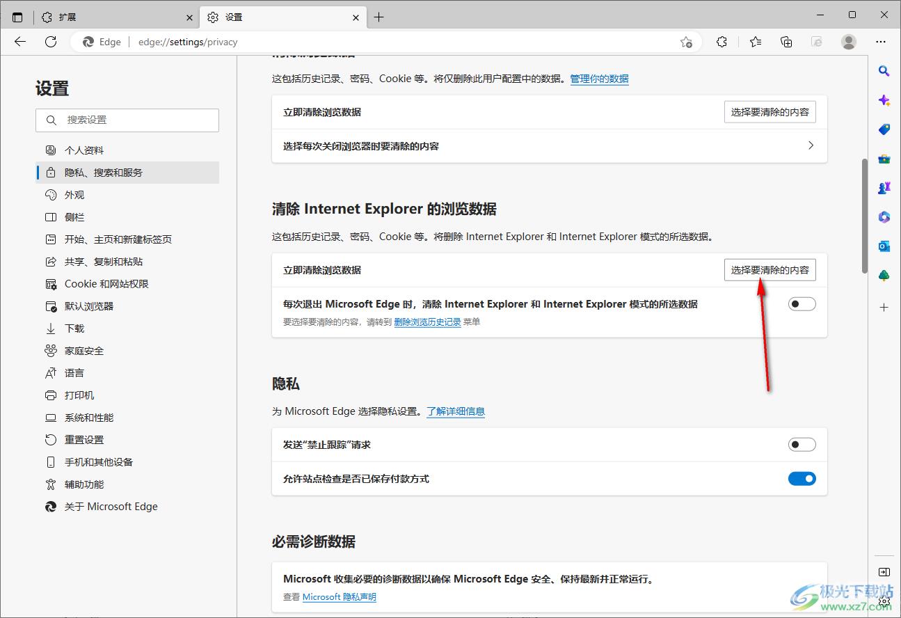Viewport: 901px width, 618px height.
Task: Click the settings page vertical scrollbar thumb
Action: coord(865,216)
